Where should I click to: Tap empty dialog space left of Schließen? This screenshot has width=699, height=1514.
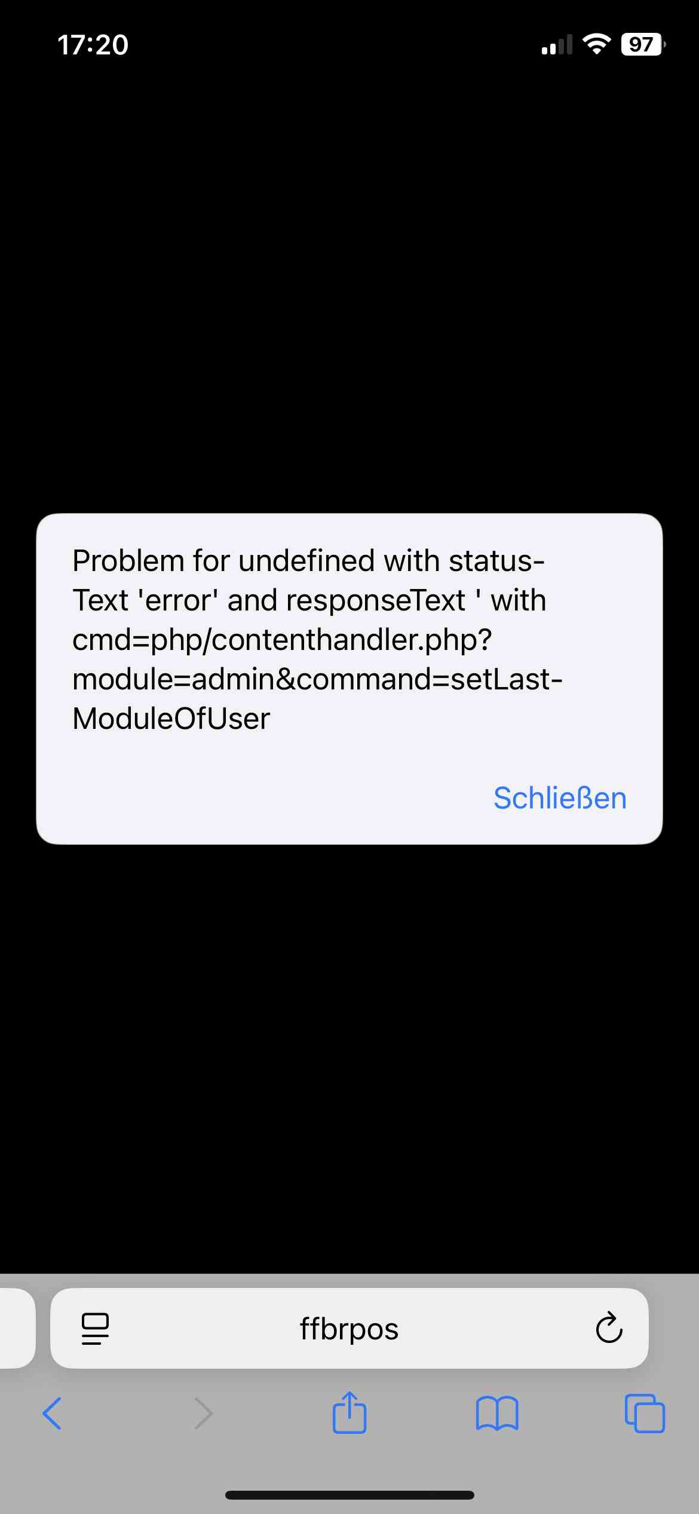(x=263, y=798)
